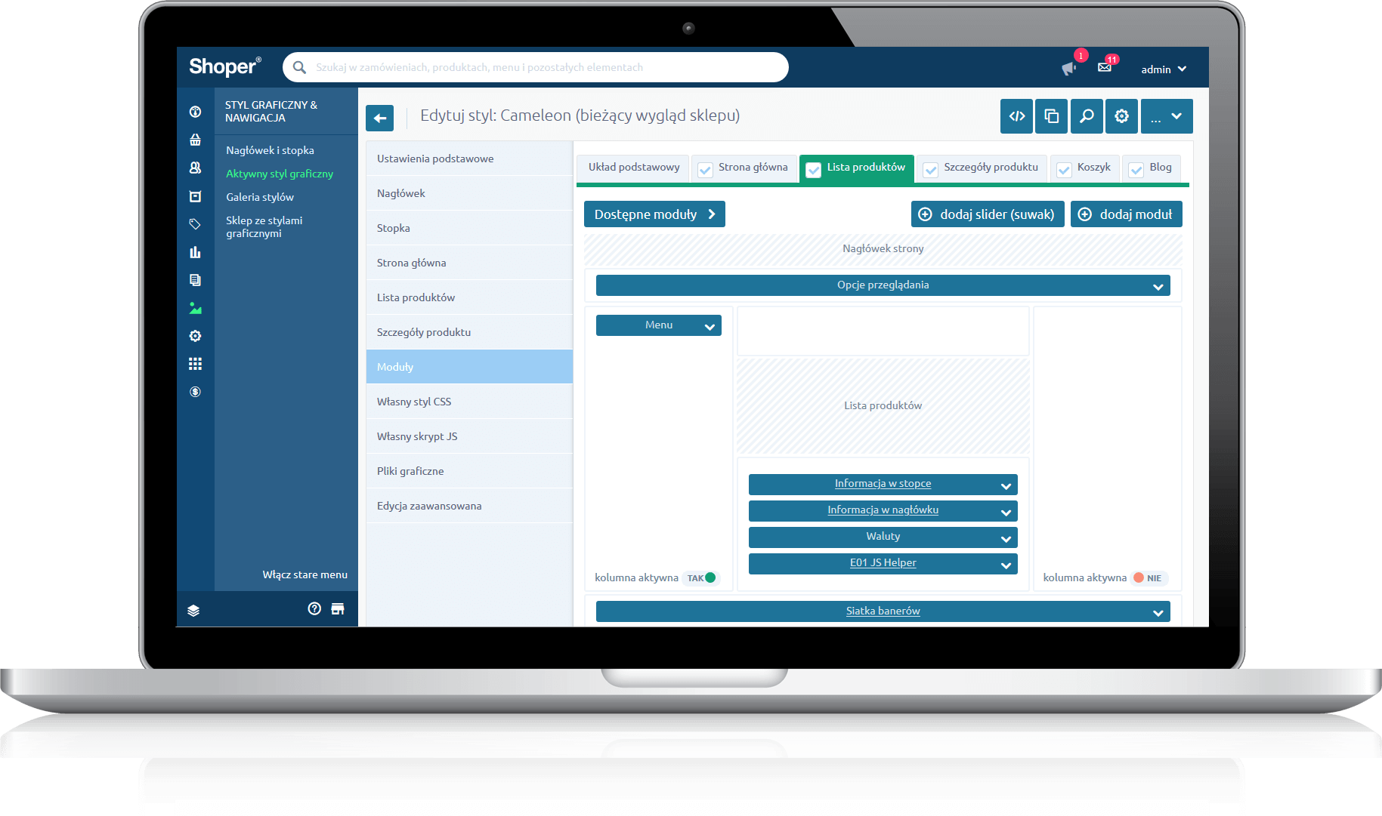
Task: Open Własny styl CSS menu item
Action: 469,402
